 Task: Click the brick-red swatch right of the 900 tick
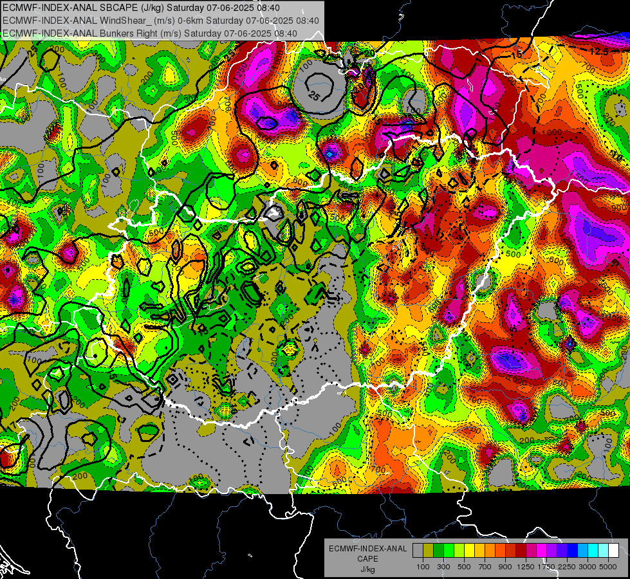coord(511,551)
